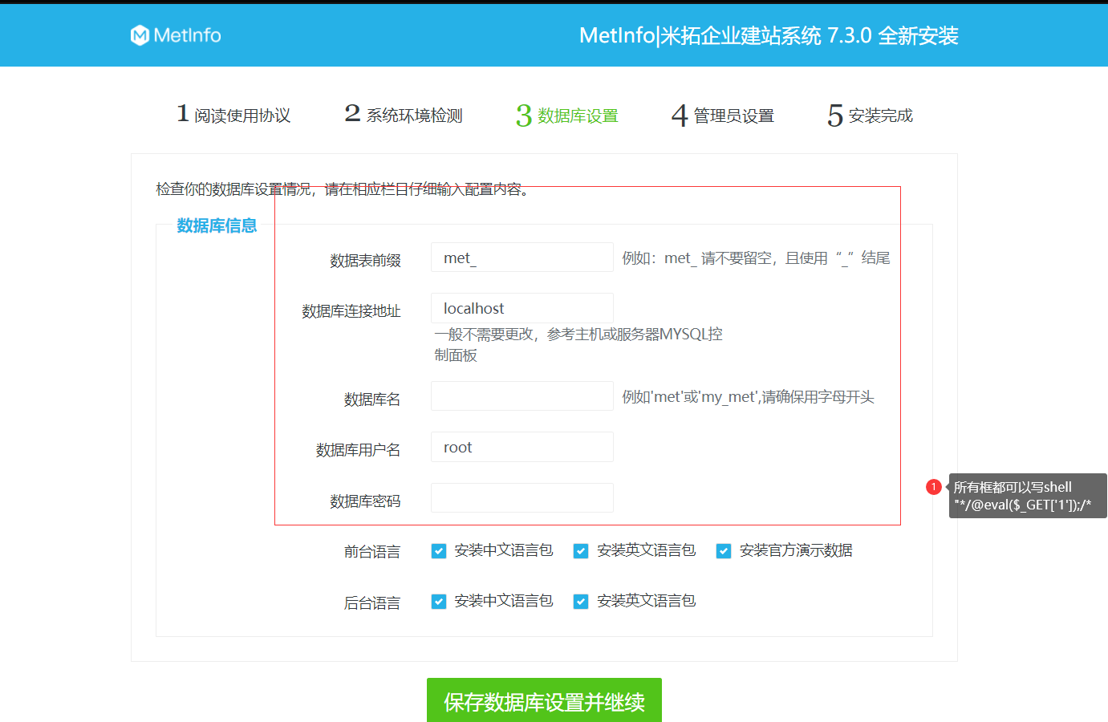Click 保存数据库设置并继续 button
Viewport: 1108px width, 722px height.
tap(544, 700)
